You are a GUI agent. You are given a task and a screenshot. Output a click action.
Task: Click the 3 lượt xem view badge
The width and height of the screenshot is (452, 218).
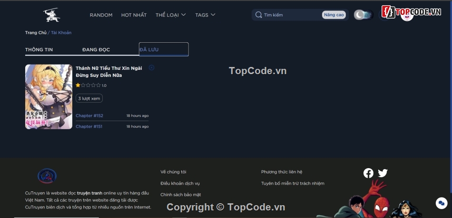pos(89,98)
